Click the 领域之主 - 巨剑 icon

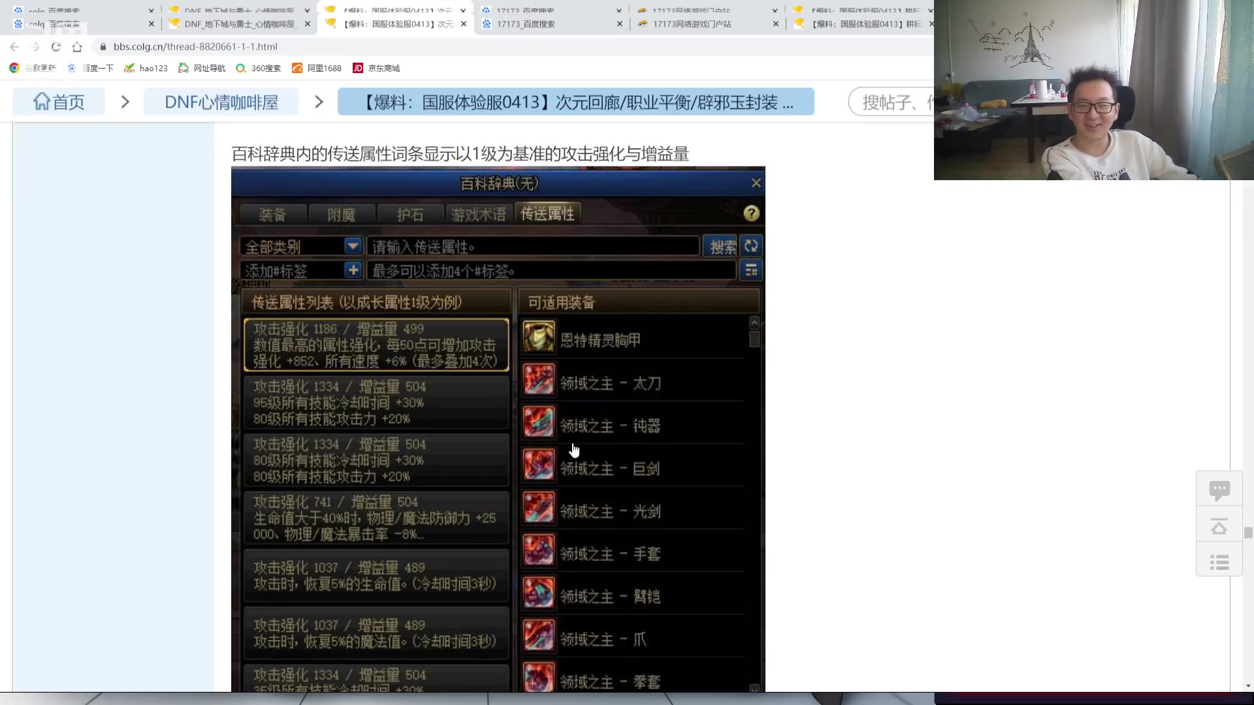(x=539, y=465)
